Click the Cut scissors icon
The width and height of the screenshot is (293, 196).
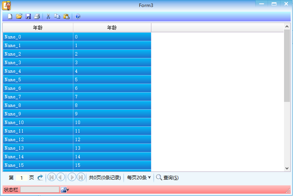tap(48, 16)
